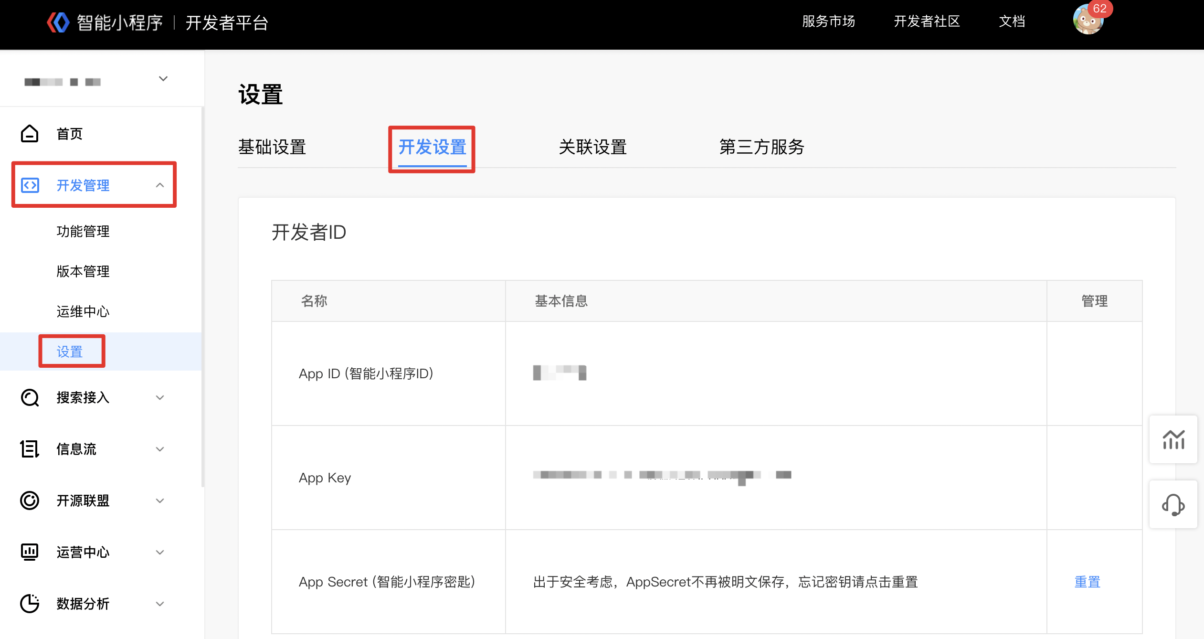This screenshot has width=1204, height=639.
Task: Expand the 搜索接入 menu chevron
Action: (x=160, y=397)
